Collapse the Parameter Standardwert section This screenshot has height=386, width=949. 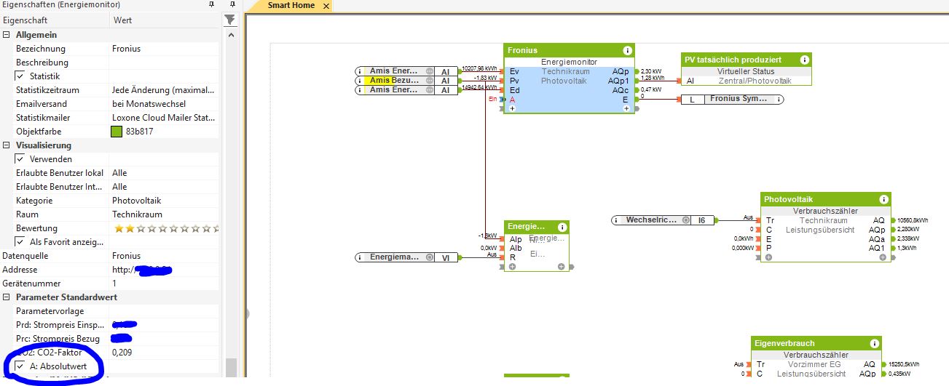pyautogui.click(x=7, y=297)
